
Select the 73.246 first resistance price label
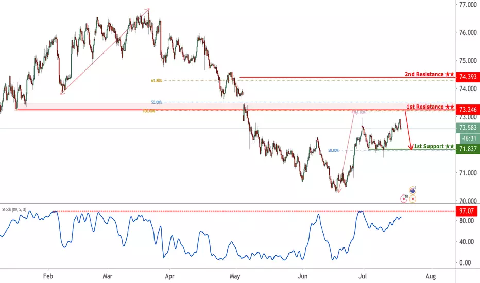tap(468, 109)
